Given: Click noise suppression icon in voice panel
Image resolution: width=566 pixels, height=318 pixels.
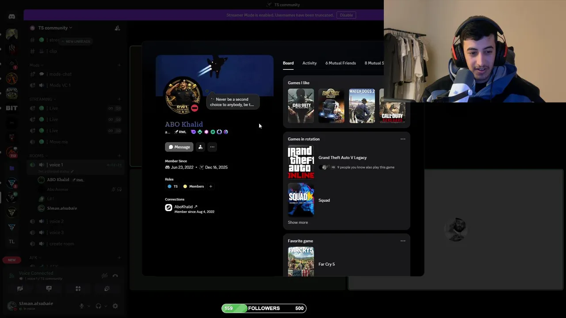Looking at the screenshot, I should coord(104,276).
